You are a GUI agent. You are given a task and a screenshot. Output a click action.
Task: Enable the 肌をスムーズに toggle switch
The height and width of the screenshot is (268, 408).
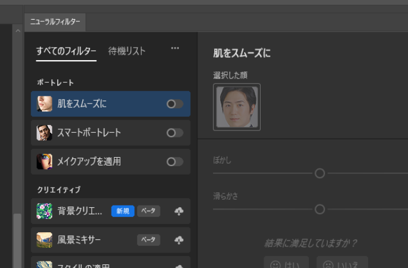tap(175, 104)
